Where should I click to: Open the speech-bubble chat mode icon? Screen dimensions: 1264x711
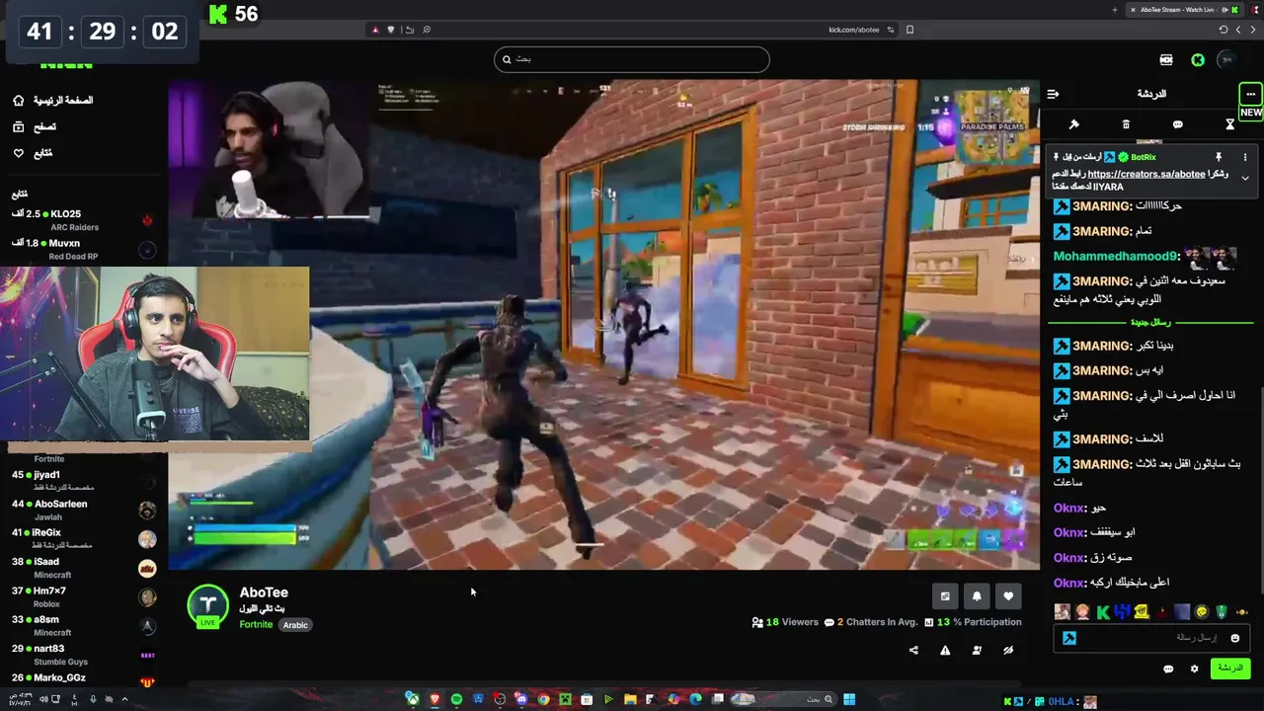1177,124
